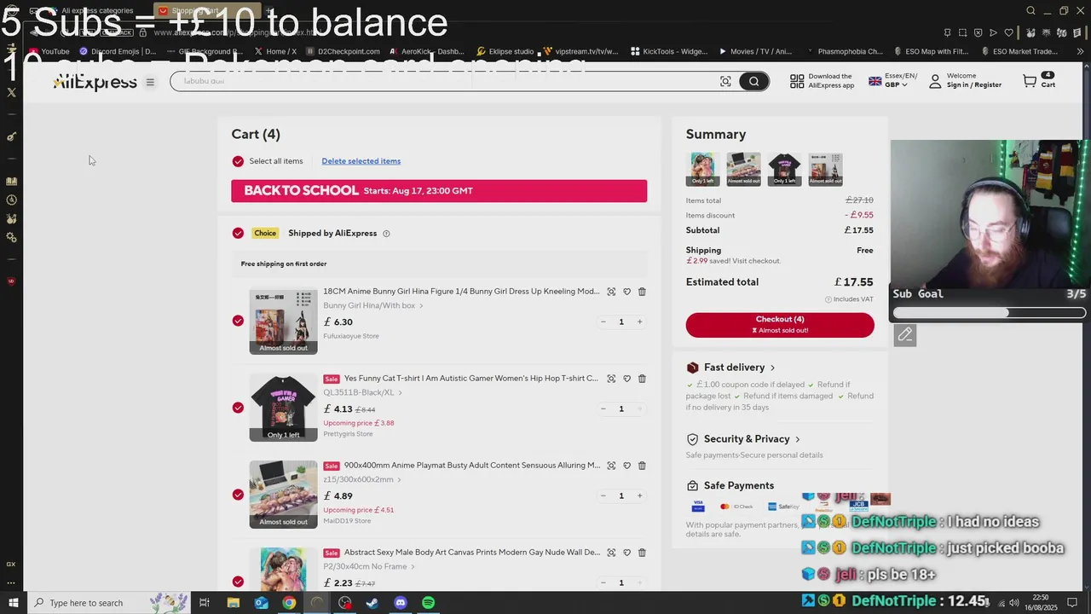This screenshot has width=1091, height=614.
Task: Add Funny Cat T-shirt to wishlist
Action: pos(626,379)
